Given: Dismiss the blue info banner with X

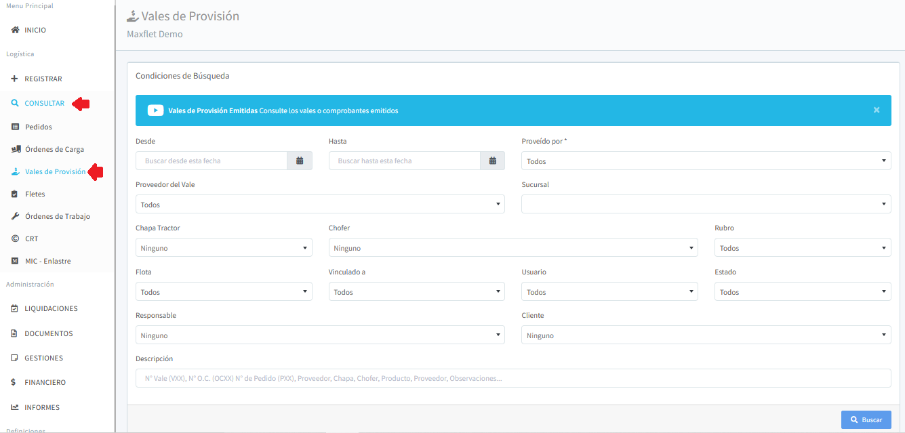Looking at the screenshot, I should click(x=877, y=110).
